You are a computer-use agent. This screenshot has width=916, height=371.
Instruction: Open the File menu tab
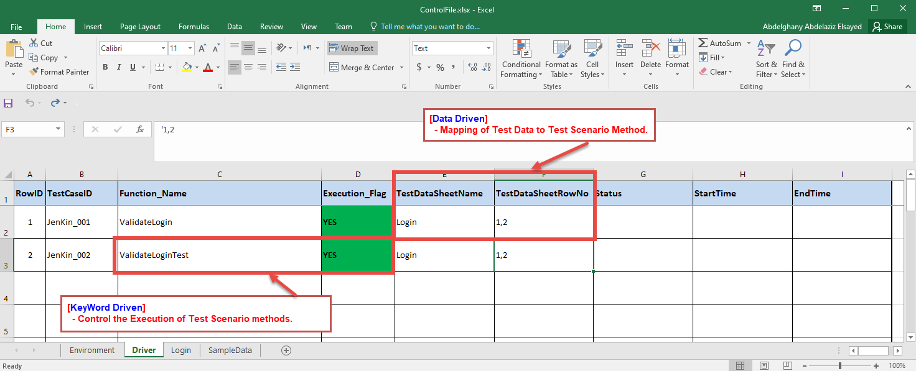pos(16,27)
